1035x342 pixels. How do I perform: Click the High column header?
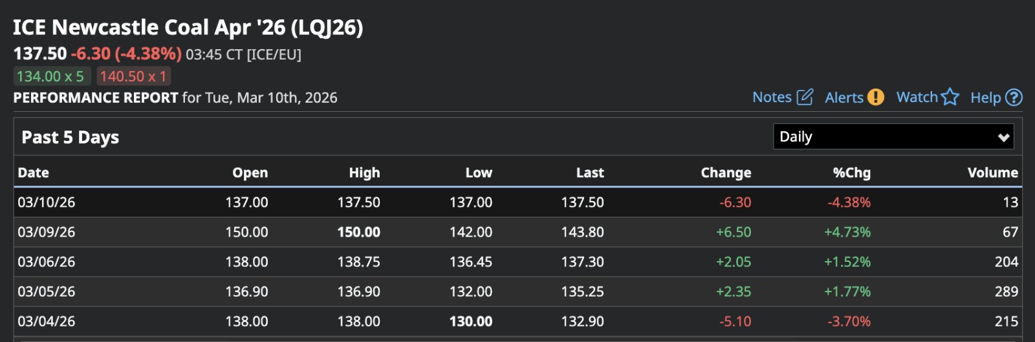tap(364, 173)
